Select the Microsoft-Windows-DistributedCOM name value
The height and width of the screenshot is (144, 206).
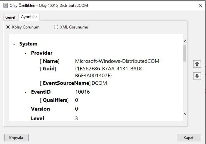coord(117,61)
